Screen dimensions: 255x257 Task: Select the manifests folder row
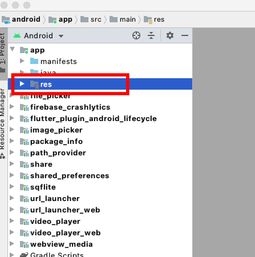coord(100,61)
